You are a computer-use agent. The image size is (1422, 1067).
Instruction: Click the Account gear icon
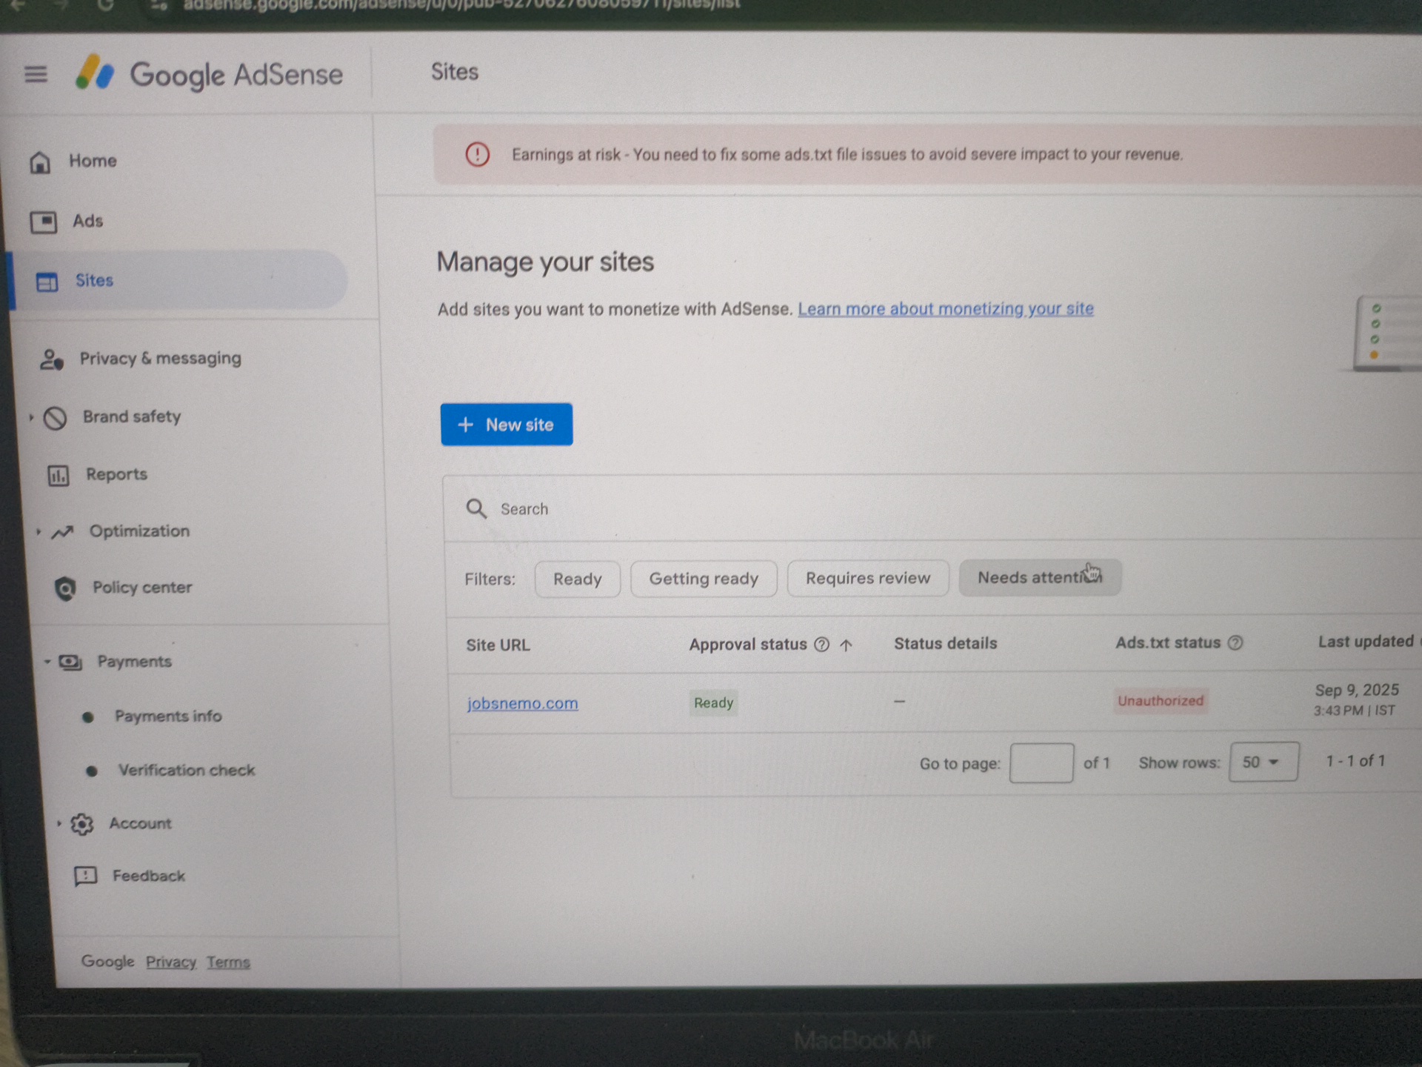point(82,824)
